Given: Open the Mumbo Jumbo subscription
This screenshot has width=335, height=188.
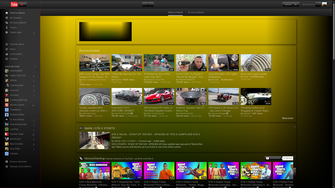Looking at the screenshot, I should tap(17, 105).
